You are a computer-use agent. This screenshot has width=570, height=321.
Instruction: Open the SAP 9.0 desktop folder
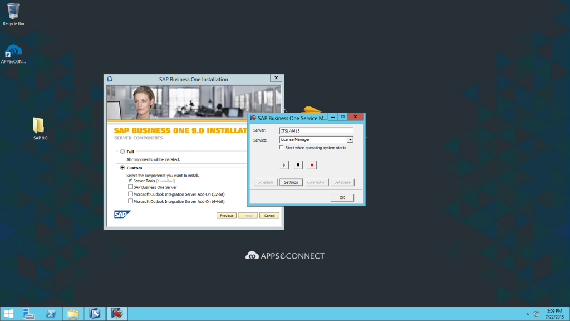pos(40,129)
